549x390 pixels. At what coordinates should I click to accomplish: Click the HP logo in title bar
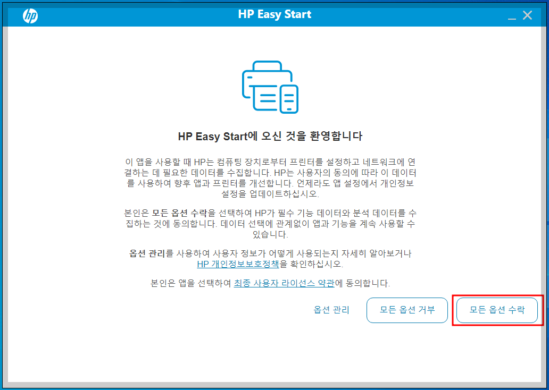[30, 16]
